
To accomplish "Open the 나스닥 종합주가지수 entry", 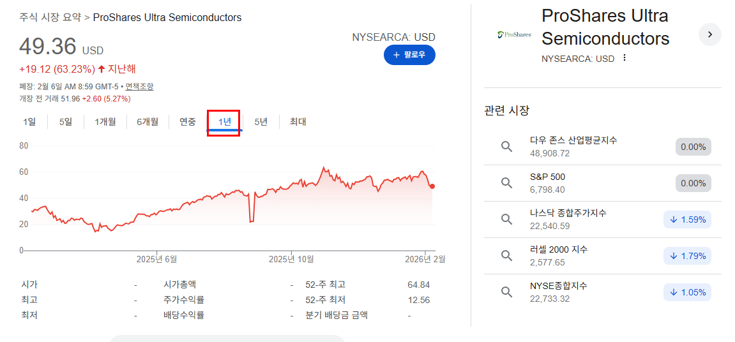I will pos(603,219).
